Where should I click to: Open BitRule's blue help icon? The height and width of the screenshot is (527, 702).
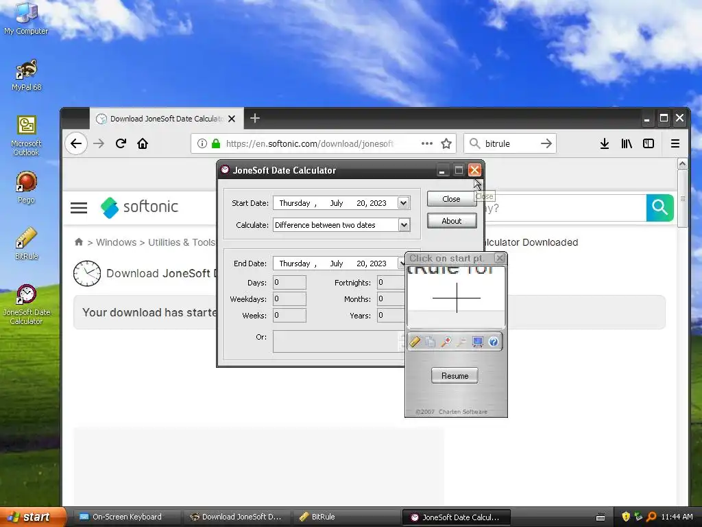click(x=494, y=342)
